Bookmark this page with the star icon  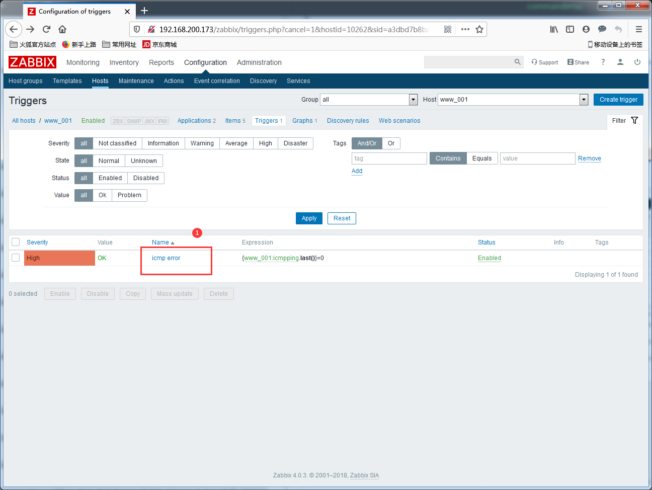click(479, 29)
